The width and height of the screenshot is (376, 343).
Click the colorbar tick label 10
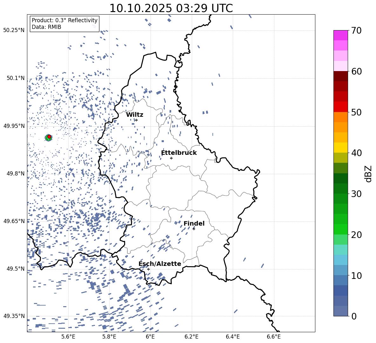[x=356, y=275]
